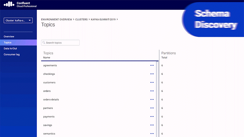Click the magnifier icon in search box
Screen dimensions: 244x137
44,43
